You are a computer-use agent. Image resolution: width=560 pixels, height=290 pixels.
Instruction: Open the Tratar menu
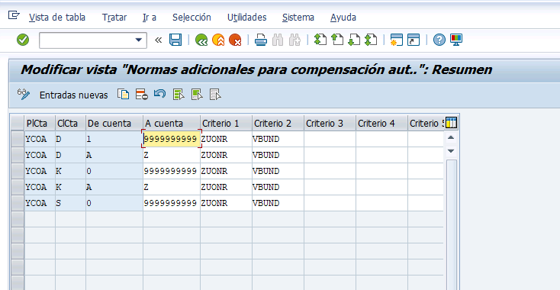(114, 18)
